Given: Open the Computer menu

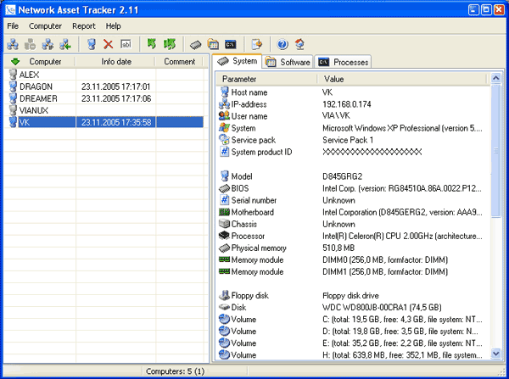Looking at the screenshot, I should click(x=45, y=26).
